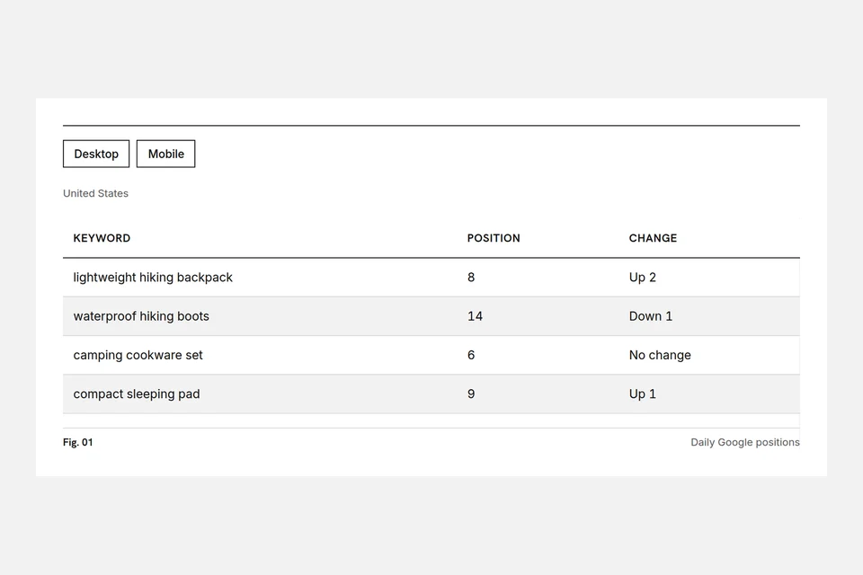
Task: Click position 6 in the cookware row
Action: (471, 355)
